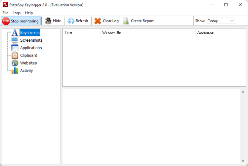Sort by the Application column header
This screenshot has width=248, height=166.
click(x=214, y=32)
